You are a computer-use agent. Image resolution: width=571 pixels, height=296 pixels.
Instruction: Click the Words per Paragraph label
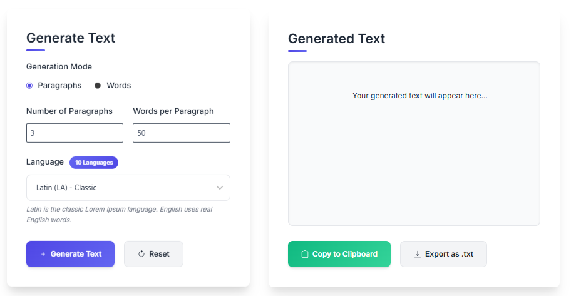(173, 111)
